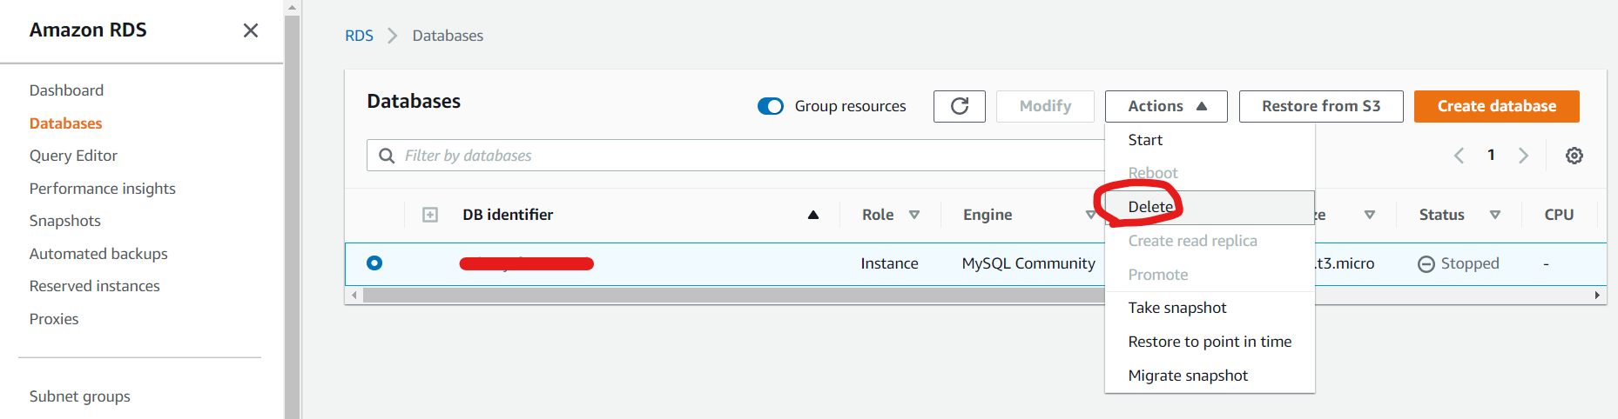
Task: Open Snapshots in sidebar
Action: [64, 221]
